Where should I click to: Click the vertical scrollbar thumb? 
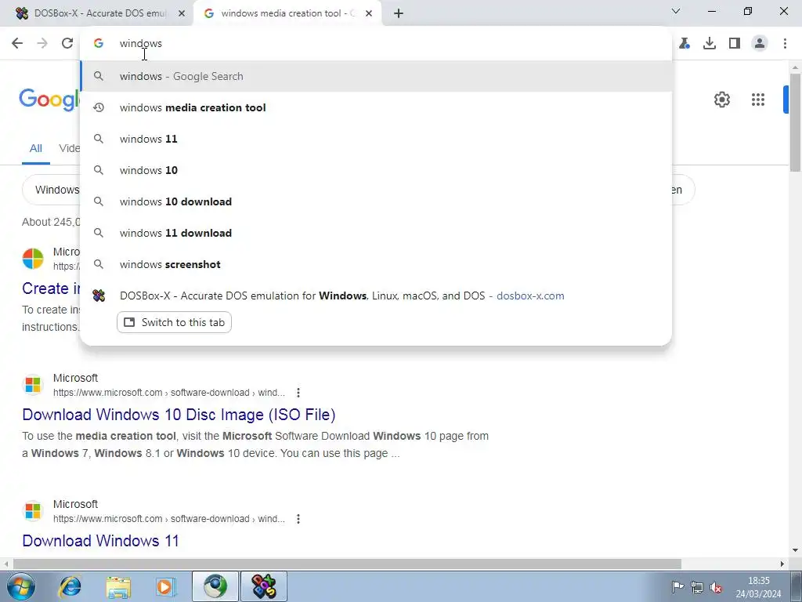[795, 123]
